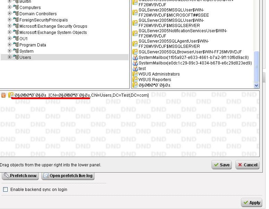Select the OU1 tree item
The width and height of the screenshot is (269, 209).
coord(23,38)
